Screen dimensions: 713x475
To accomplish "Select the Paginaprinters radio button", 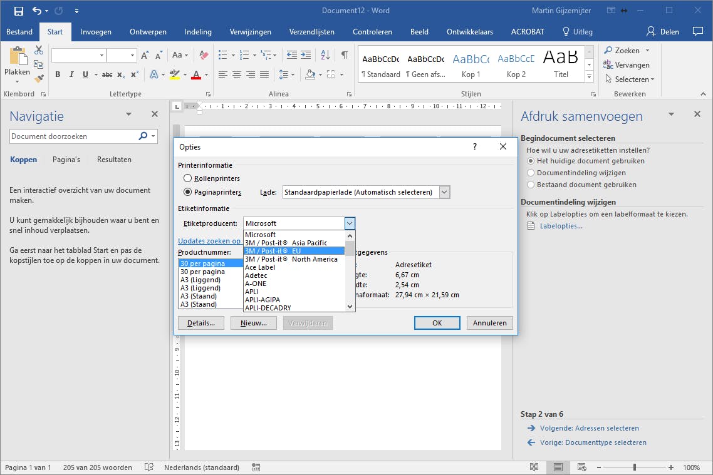I will [187, 192].
